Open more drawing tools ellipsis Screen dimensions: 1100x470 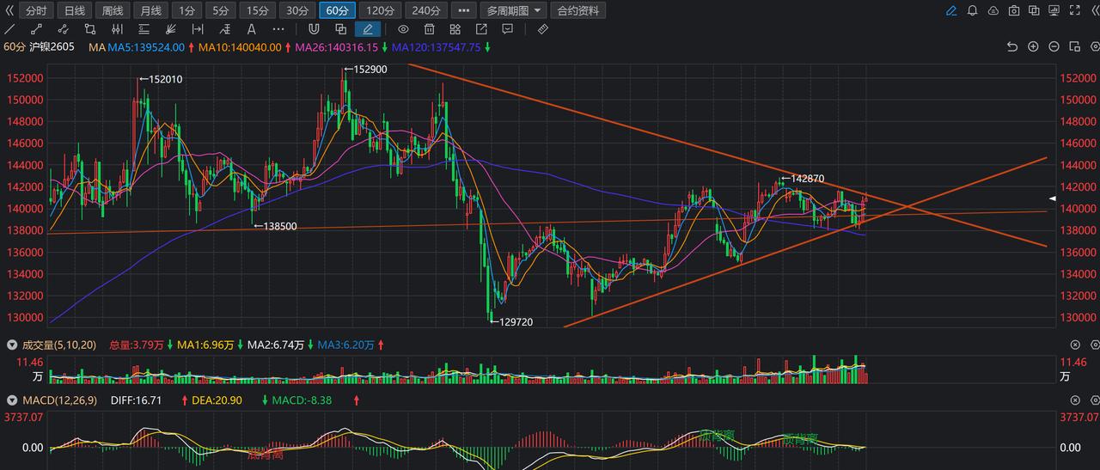[x=278, y=29]
